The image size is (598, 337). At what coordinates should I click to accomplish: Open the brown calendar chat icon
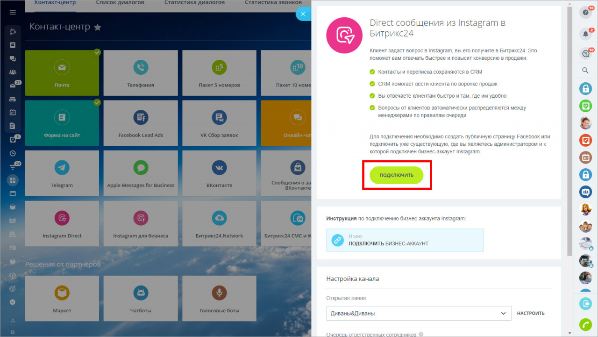[x=585, y=158]
